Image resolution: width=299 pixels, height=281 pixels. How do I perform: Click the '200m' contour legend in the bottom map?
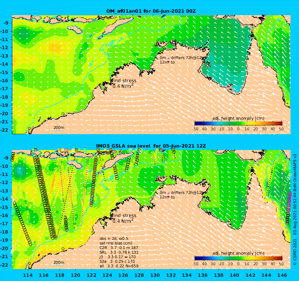(58, 263)
